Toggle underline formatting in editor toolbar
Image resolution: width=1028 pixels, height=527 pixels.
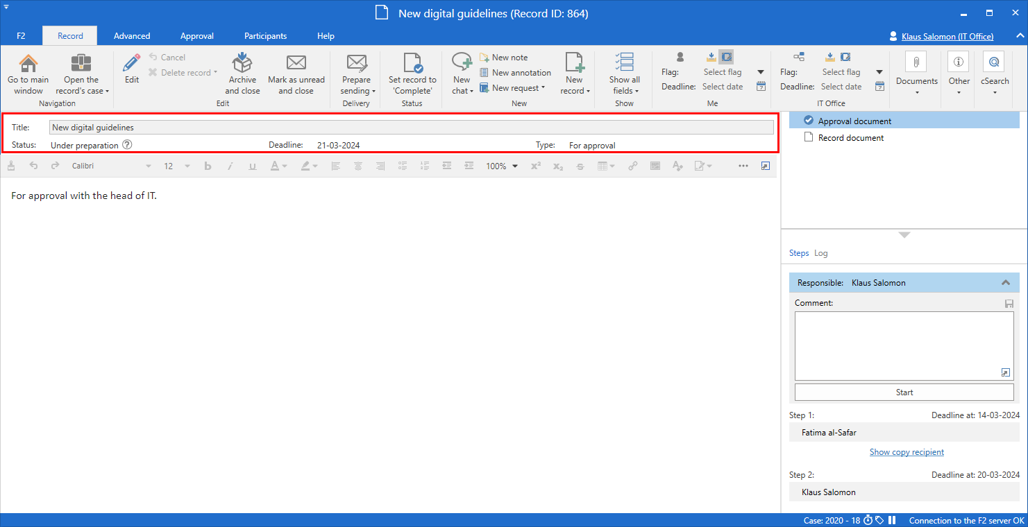[x=252, y=166]
